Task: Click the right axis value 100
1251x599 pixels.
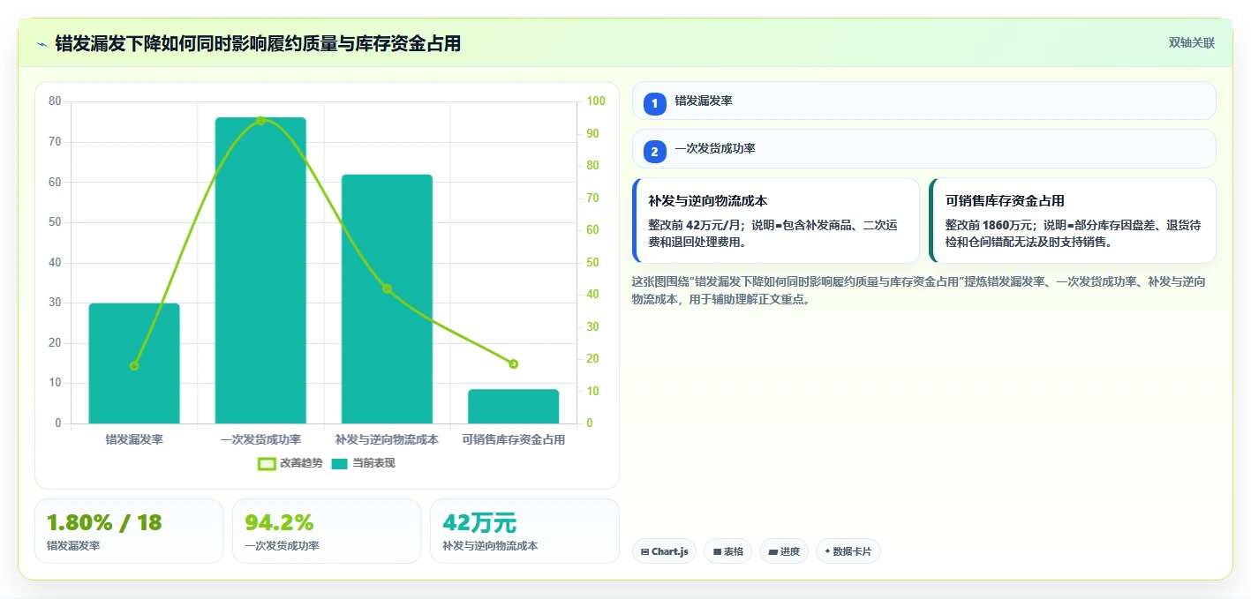Action: point(597,101)
